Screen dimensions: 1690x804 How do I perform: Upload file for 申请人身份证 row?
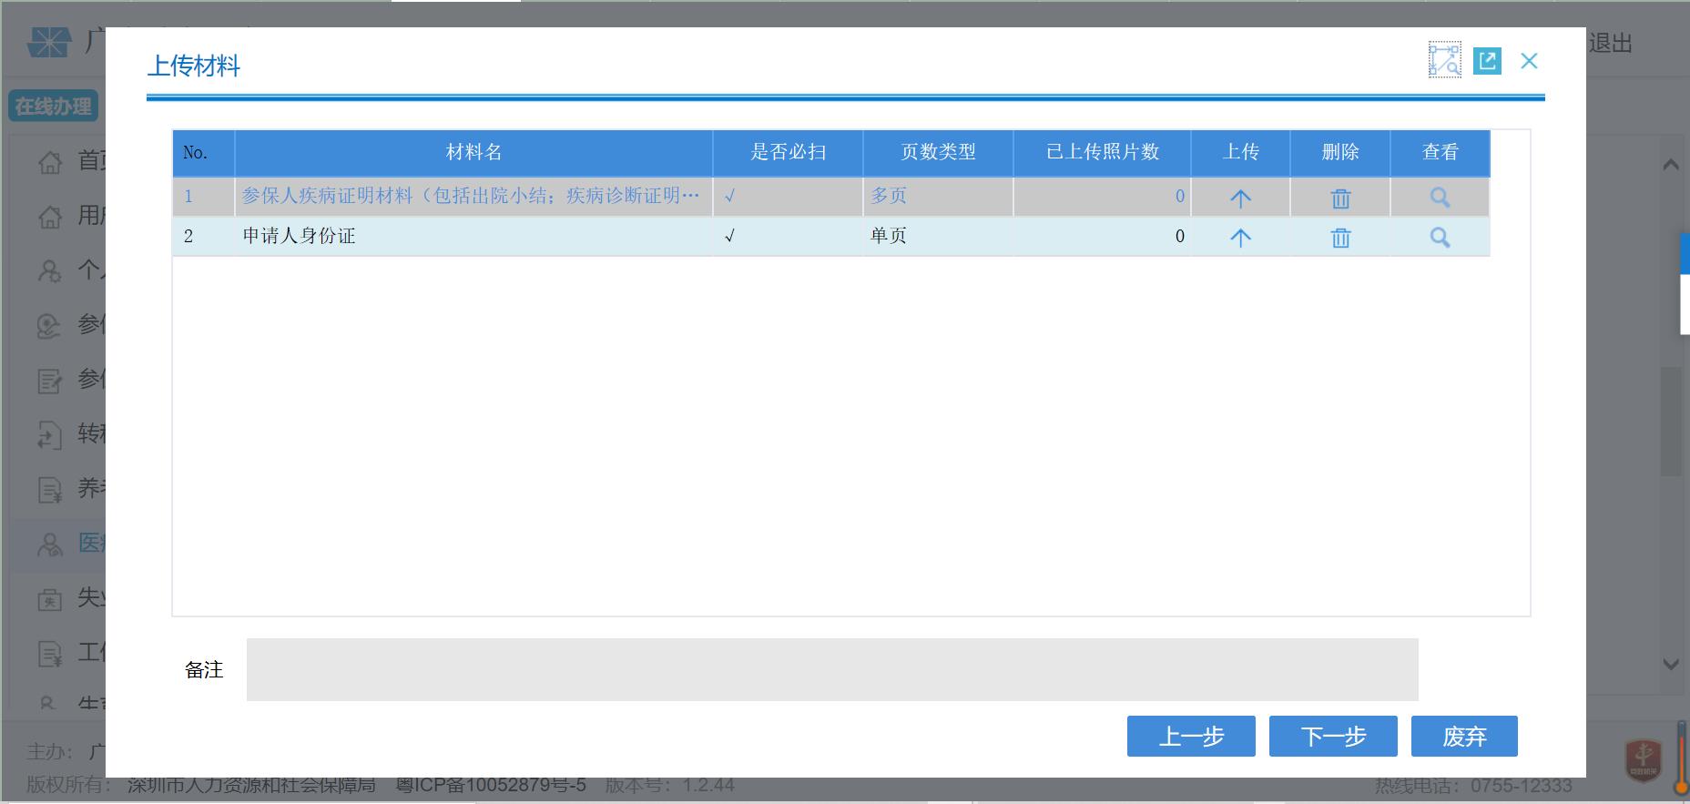click(1240, 238)
